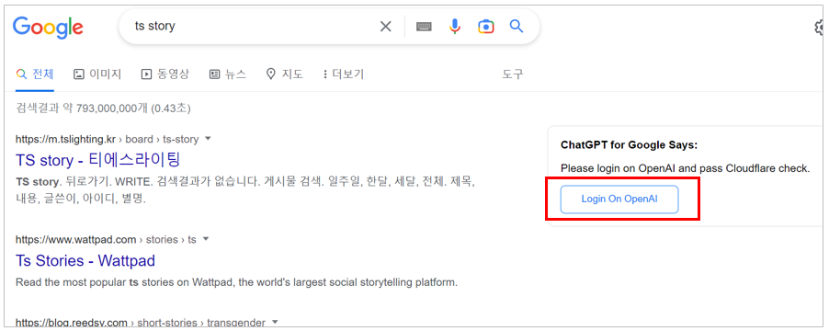829x331 pixels.
Task: Click the blog.reedsy.com breadcrumb URL
Action: click(140, 322)
